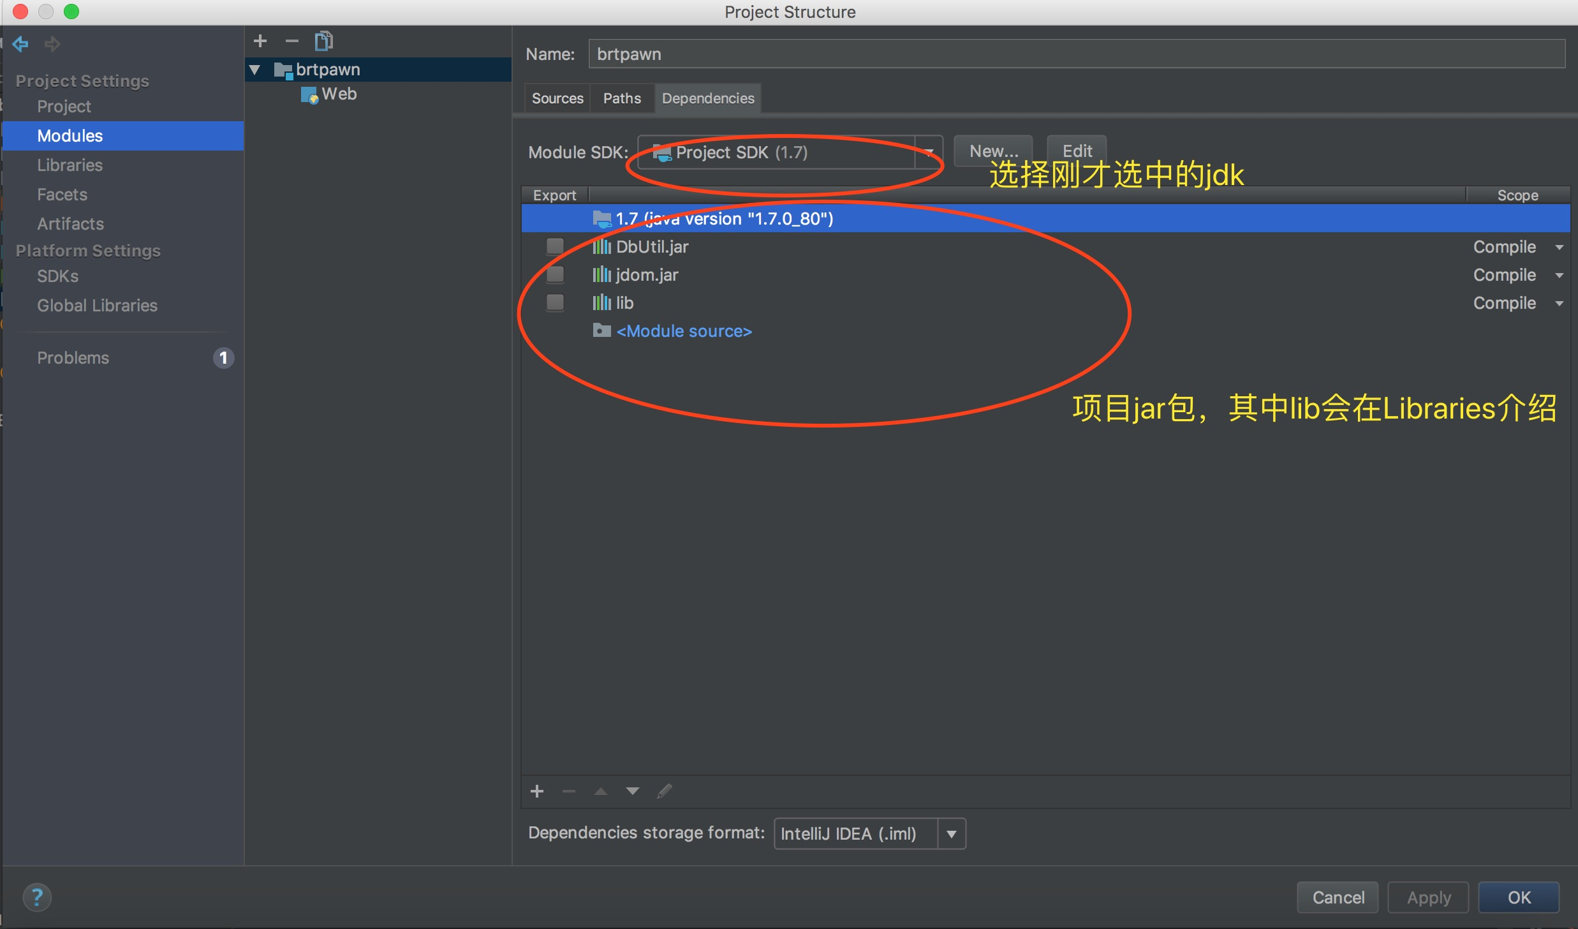
Task: Open the Paths tab
Action: pyautogui.click(x=622, y=98)
